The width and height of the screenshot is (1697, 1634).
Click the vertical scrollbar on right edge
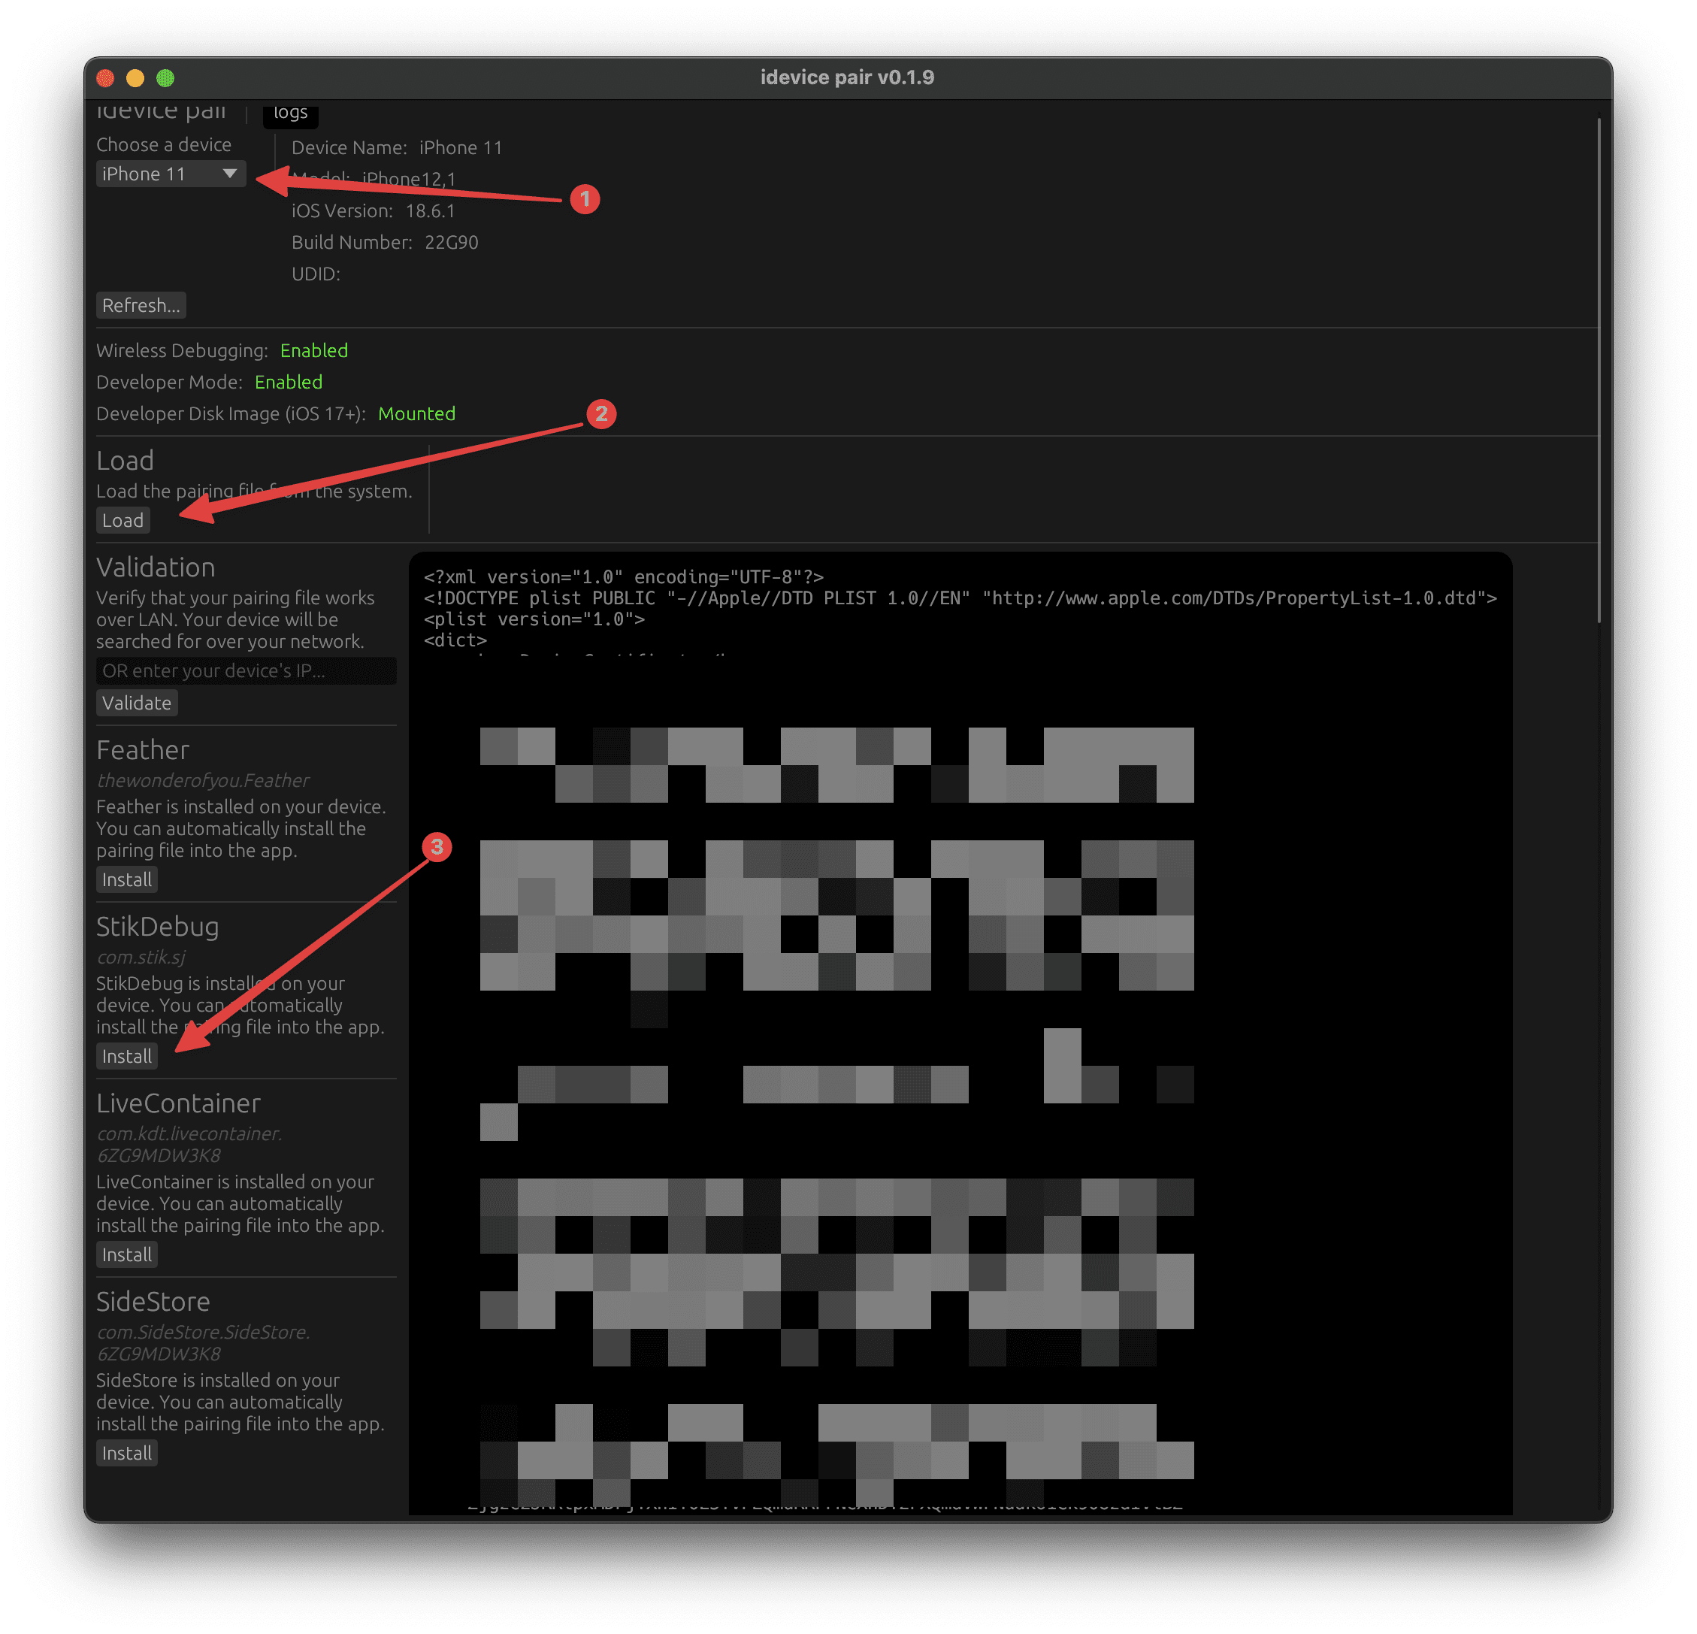[x=1599, y=372]
